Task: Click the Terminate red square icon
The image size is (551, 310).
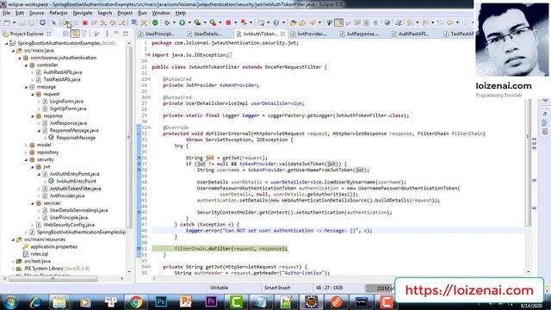Action: (x=84, y=23)
